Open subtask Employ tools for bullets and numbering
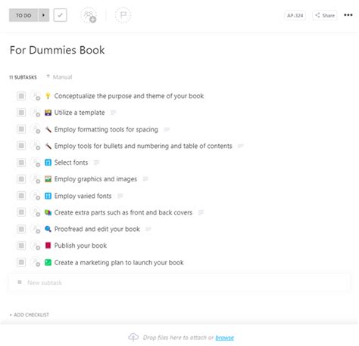The height and width of the screenshot is (346, 359). [143, 146]
